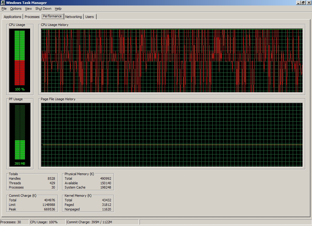Click the System Cache value 198248
This screenshot has height=226, width=312.
(x=106, y=187)
